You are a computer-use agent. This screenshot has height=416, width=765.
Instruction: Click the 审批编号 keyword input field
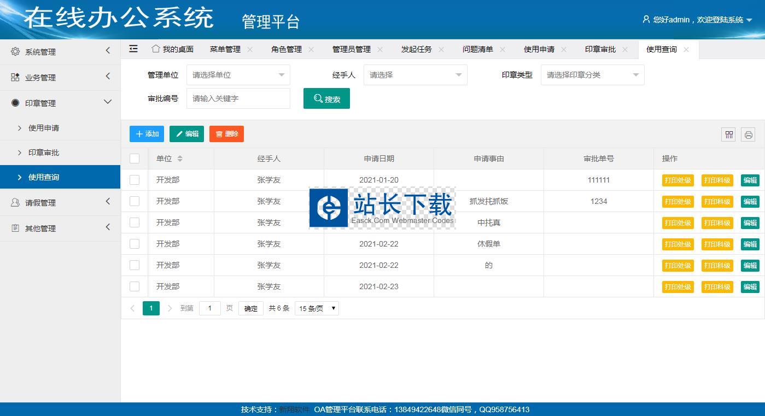click(238, 98)
